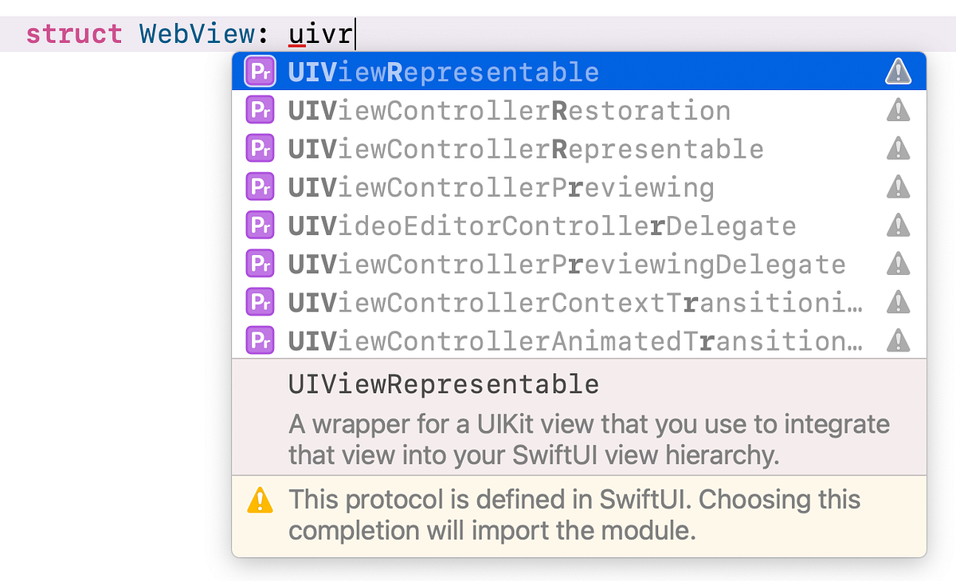The width and height of the screenshot is (956, 581).
Task: Click the Pr icon beside UIVideoEditorControllerDelegate
Action: (x=260, y=225)
